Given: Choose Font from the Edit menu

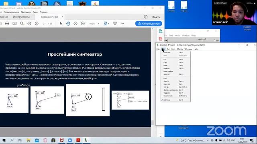Looking at the screenshot, I should (x=175, y=78).
